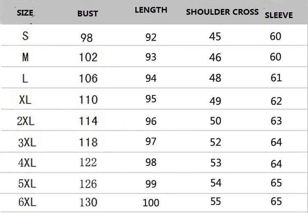Click the LENGTH column header

click(x=151, y=10)
